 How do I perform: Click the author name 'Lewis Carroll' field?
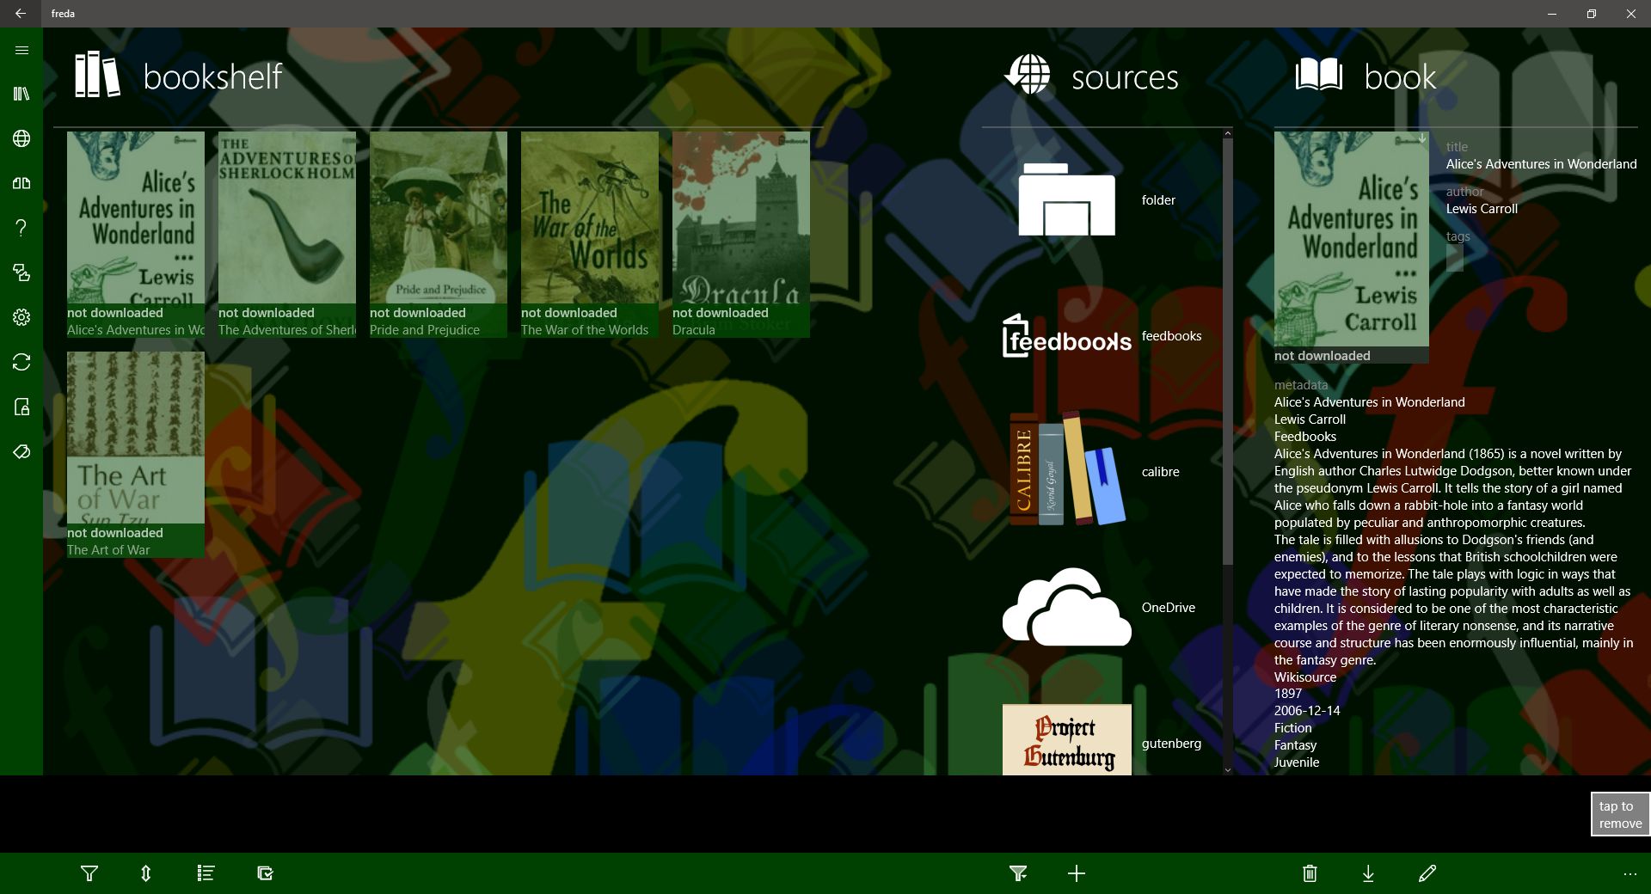(1482, 209)
